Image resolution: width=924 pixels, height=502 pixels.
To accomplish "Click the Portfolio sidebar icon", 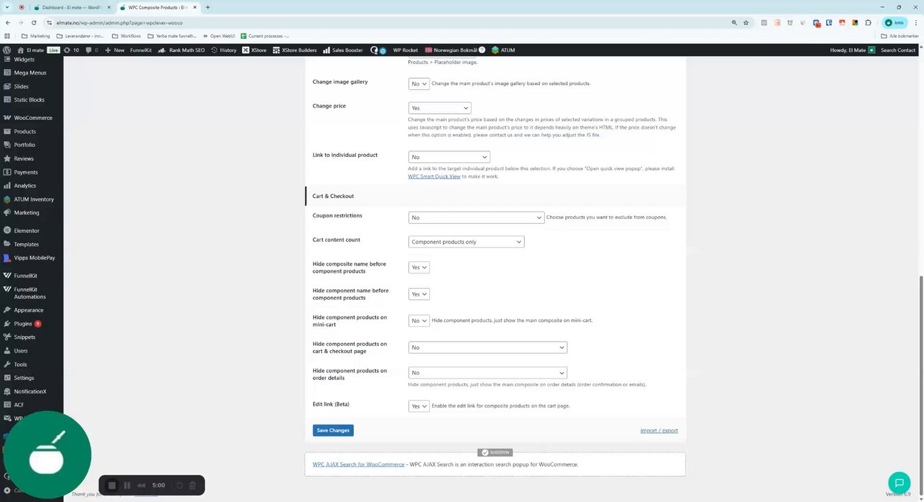I will [7, 145].
